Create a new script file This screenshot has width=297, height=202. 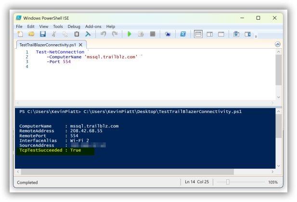click(x=20, y=34)
